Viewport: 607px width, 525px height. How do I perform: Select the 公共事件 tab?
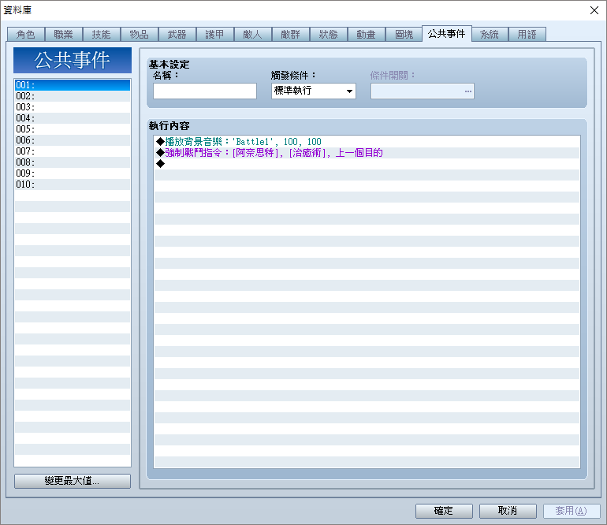[447, 34]
